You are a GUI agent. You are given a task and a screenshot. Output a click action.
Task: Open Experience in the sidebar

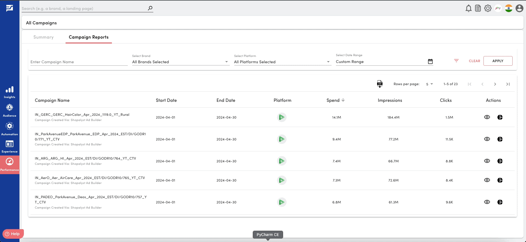[x=10, y=146]
